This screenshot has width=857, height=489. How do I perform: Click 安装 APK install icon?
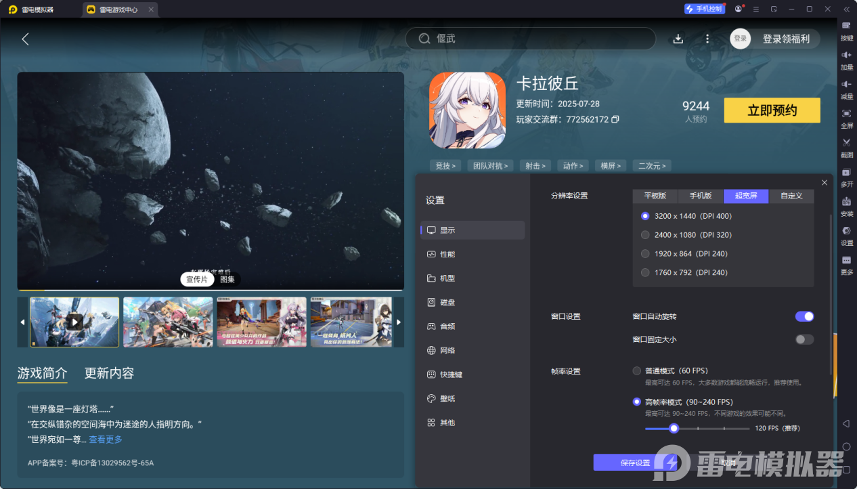coord(846,201)
